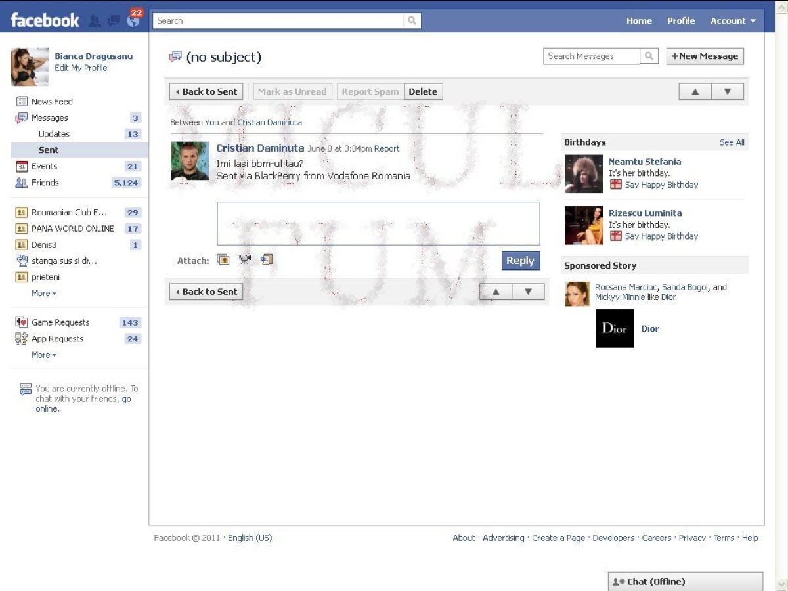
Task: Open See All birthdays
Action: click(732, 142)
